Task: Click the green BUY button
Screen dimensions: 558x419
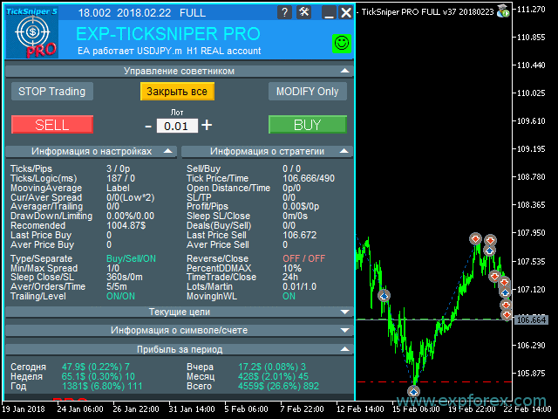Action: click(308, 125)
